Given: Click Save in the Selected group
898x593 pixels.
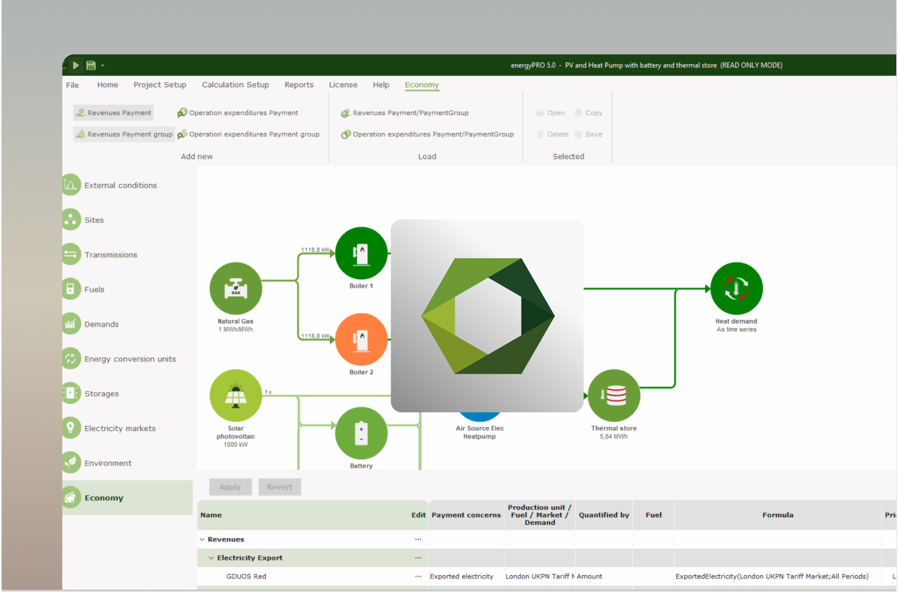Looking at the screenshot, I should click(589, 134).
